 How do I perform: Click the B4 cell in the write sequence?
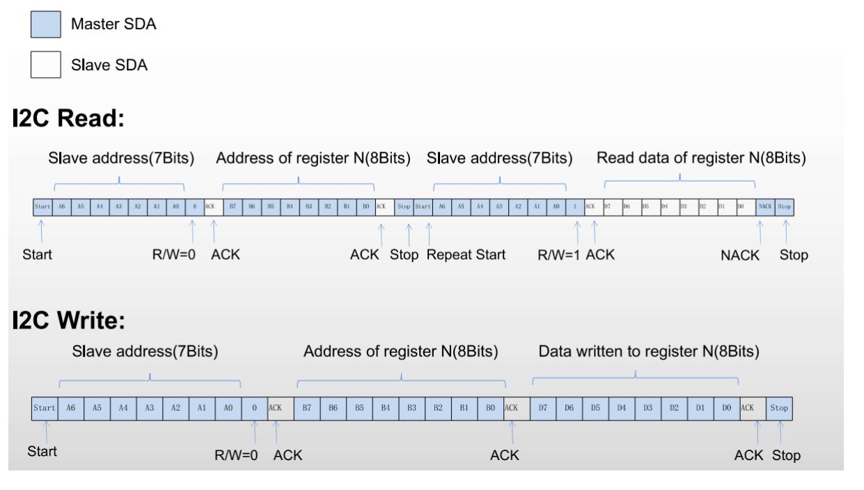pyautogui.click(x=386, y=408)
